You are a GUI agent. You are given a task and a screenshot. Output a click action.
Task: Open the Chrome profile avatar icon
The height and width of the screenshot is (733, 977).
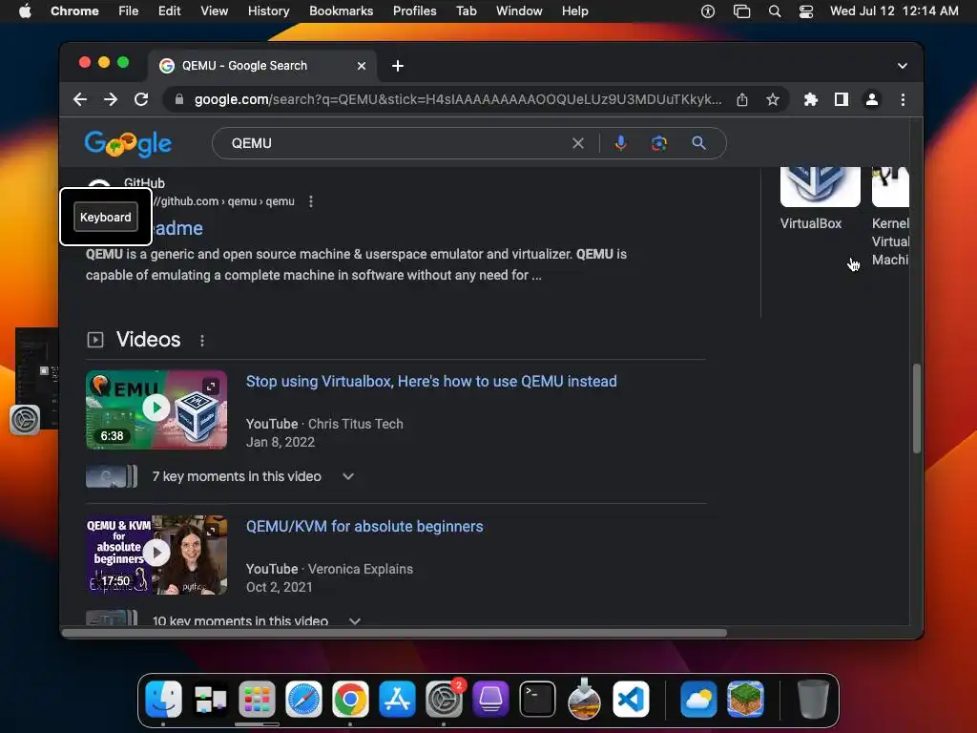[x=872, y=99]
